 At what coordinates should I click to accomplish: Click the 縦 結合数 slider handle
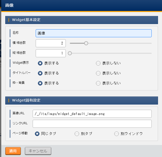(70, 53)
